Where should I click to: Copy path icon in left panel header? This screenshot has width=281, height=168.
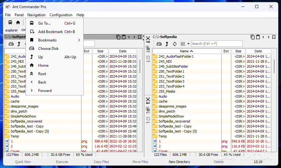click(118, 37)
